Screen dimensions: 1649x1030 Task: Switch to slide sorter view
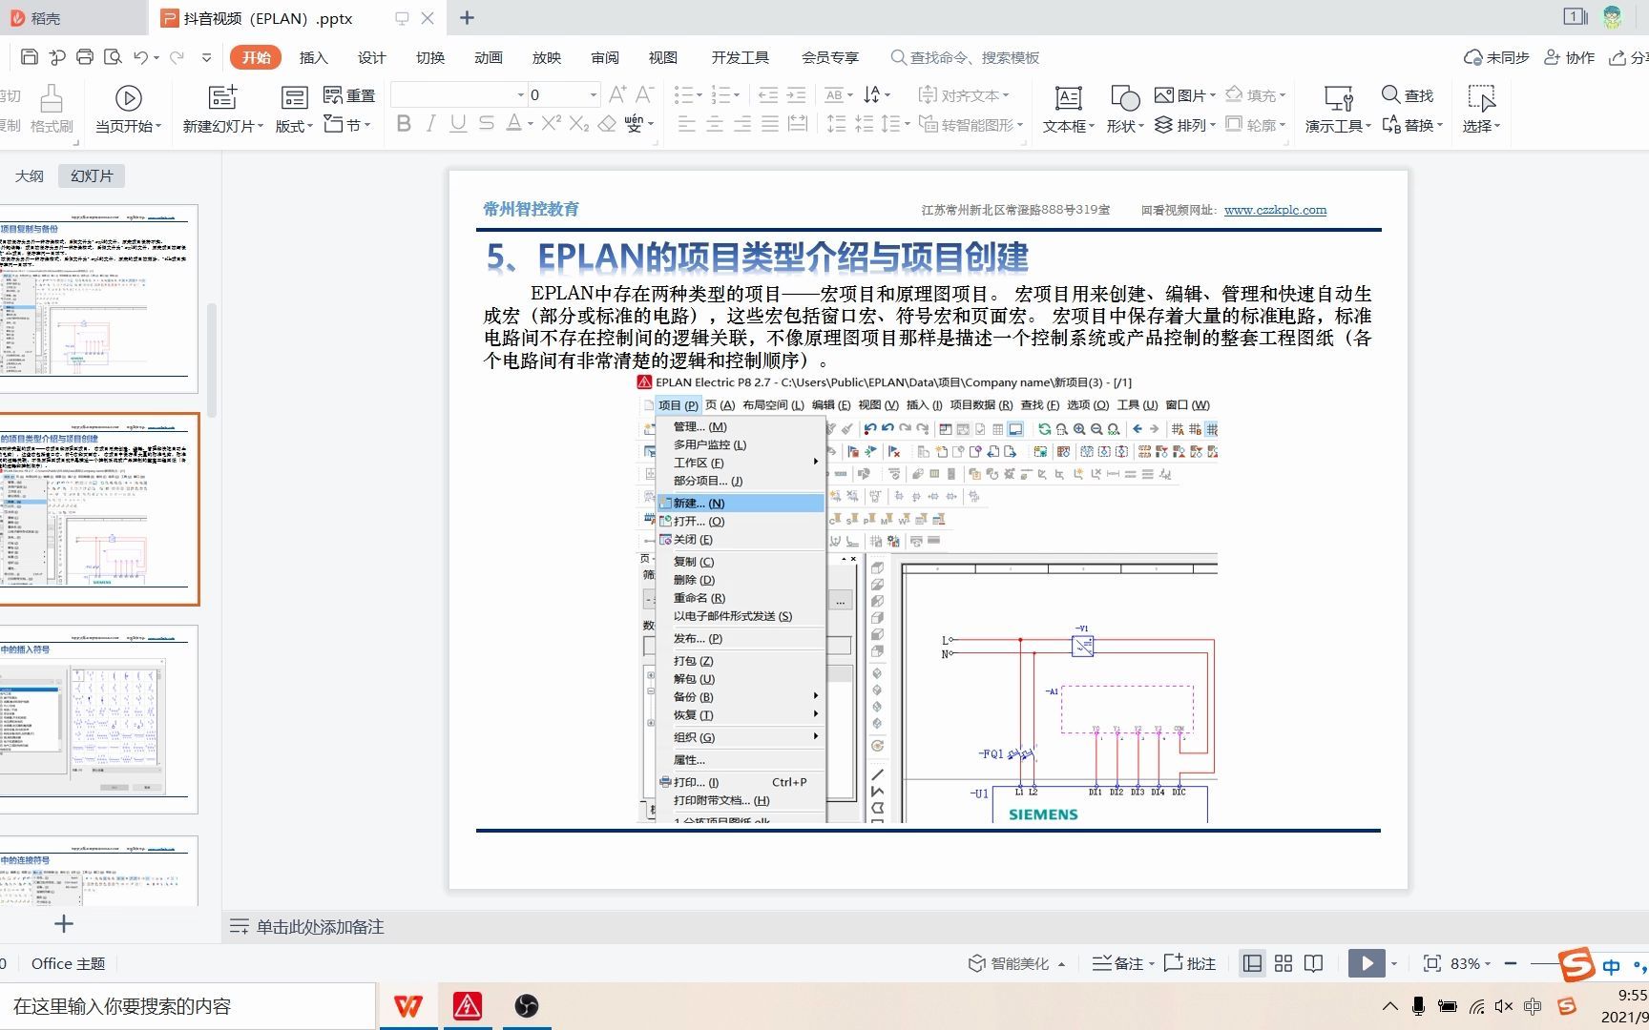pyautogui.click(x=1283, y=963)
